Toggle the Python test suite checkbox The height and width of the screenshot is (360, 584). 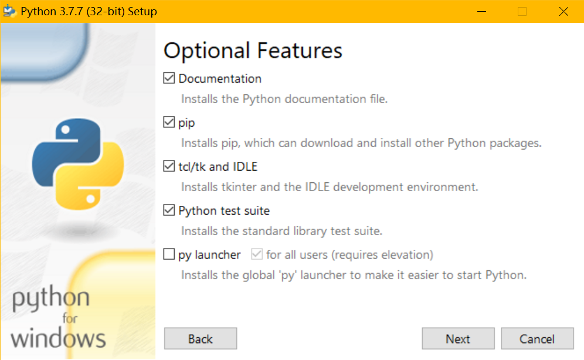click(x=169, y=210)
